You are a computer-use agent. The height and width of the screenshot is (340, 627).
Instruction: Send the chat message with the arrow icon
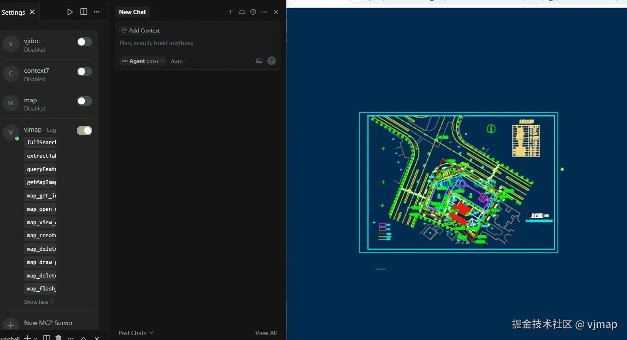[271, 61]
